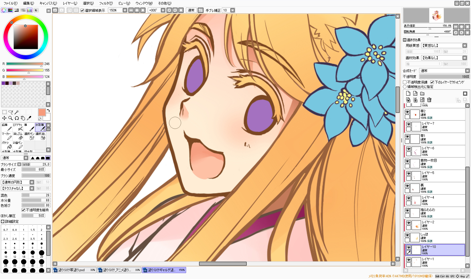This screenshot has height=279, width=471.
Task: Hide the しっぽ layer eye
Action: (407, 235)
